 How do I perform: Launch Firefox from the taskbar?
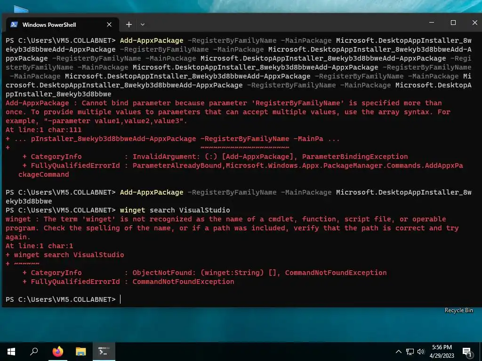(x=57, y=352)
